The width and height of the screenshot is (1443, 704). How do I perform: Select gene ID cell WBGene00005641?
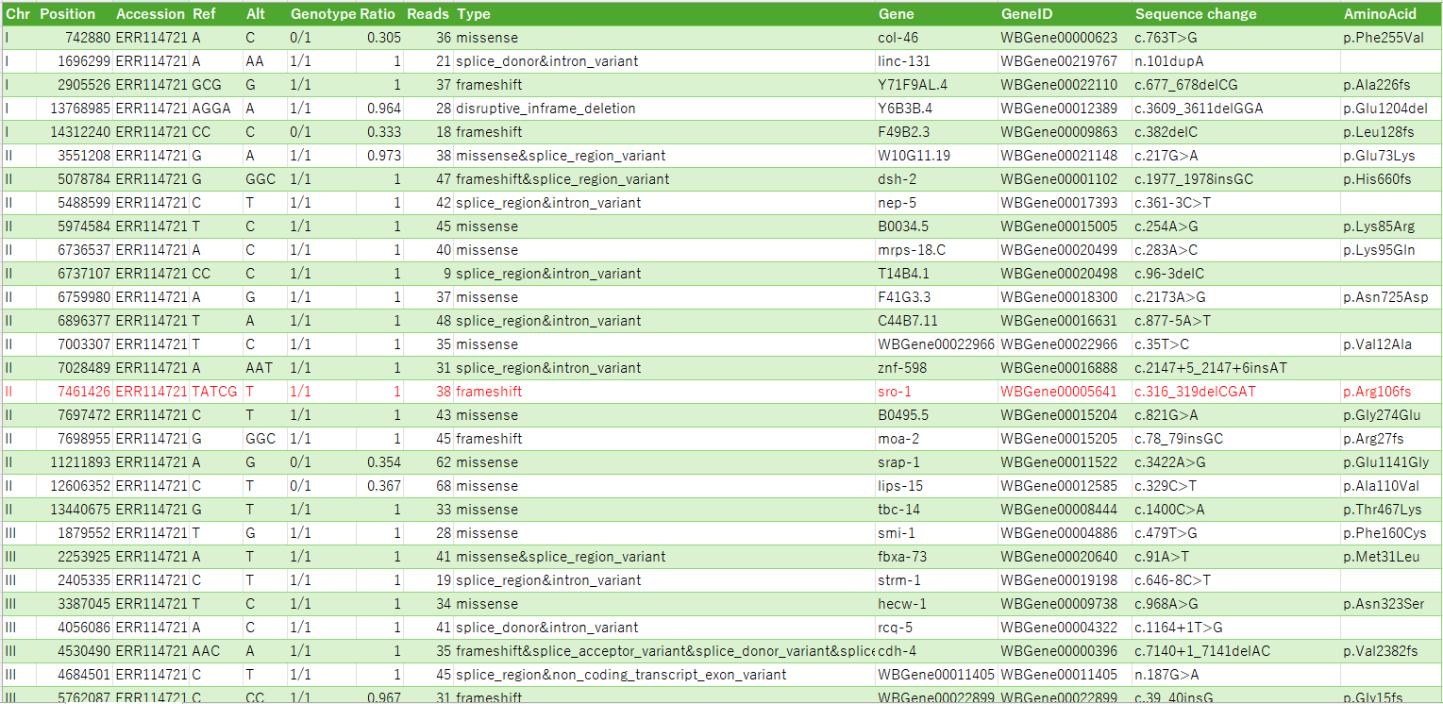point(1059,392)
